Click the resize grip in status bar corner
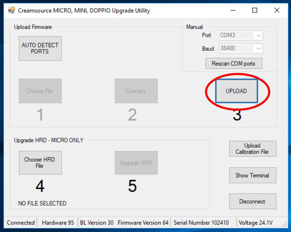291x232 pixels. click(x=284, y=224)
